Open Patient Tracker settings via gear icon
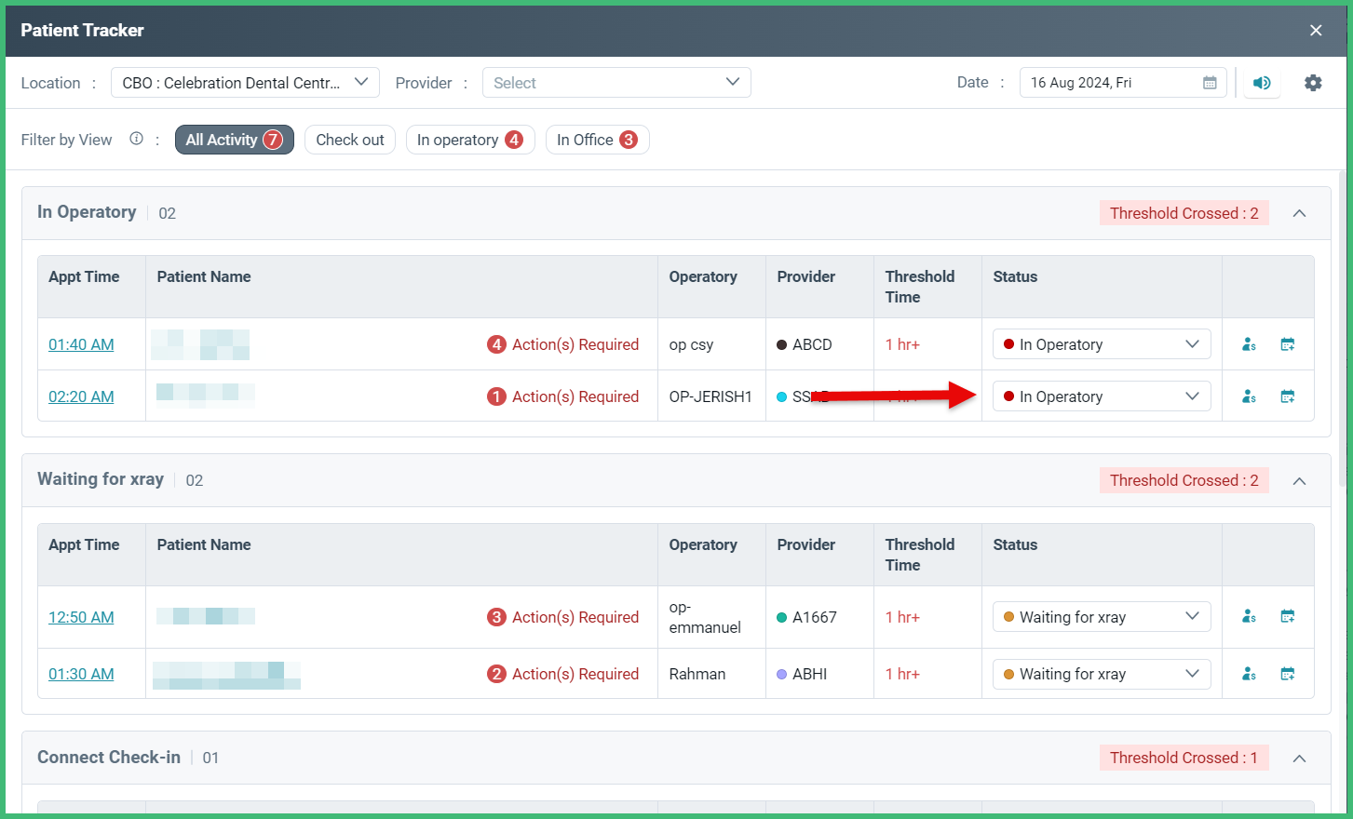 pyautogui.click(x=1313, y=83)
